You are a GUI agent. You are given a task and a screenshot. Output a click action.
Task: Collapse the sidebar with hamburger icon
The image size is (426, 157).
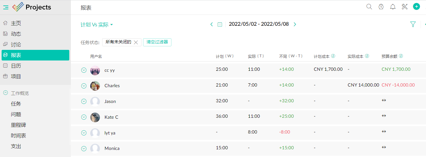point(6,7)
